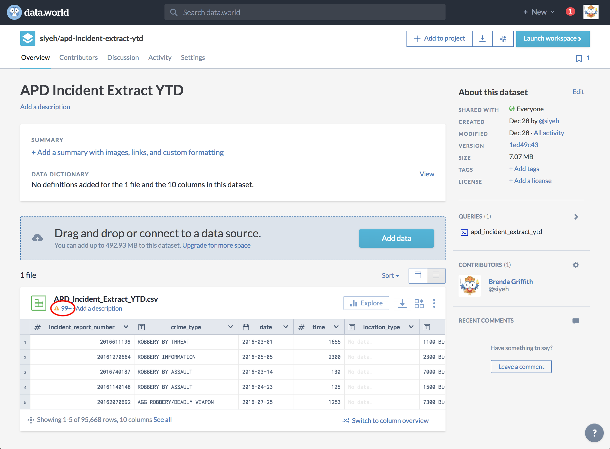
Task: Click the grid layout icon in files view
Action: click(417, 275)
